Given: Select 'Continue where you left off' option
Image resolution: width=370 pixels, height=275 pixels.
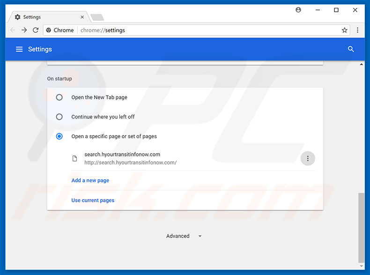Looking at the screenshot, I should point(59,117).
